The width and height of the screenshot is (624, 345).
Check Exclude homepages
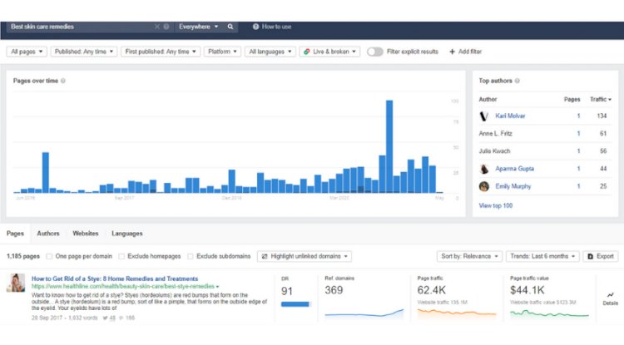121,256
